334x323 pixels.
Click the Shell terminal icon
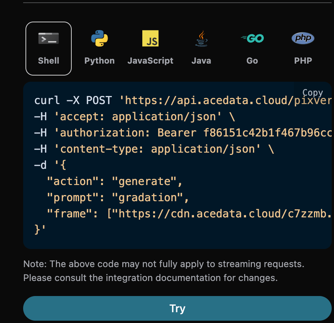click(49, 39)
